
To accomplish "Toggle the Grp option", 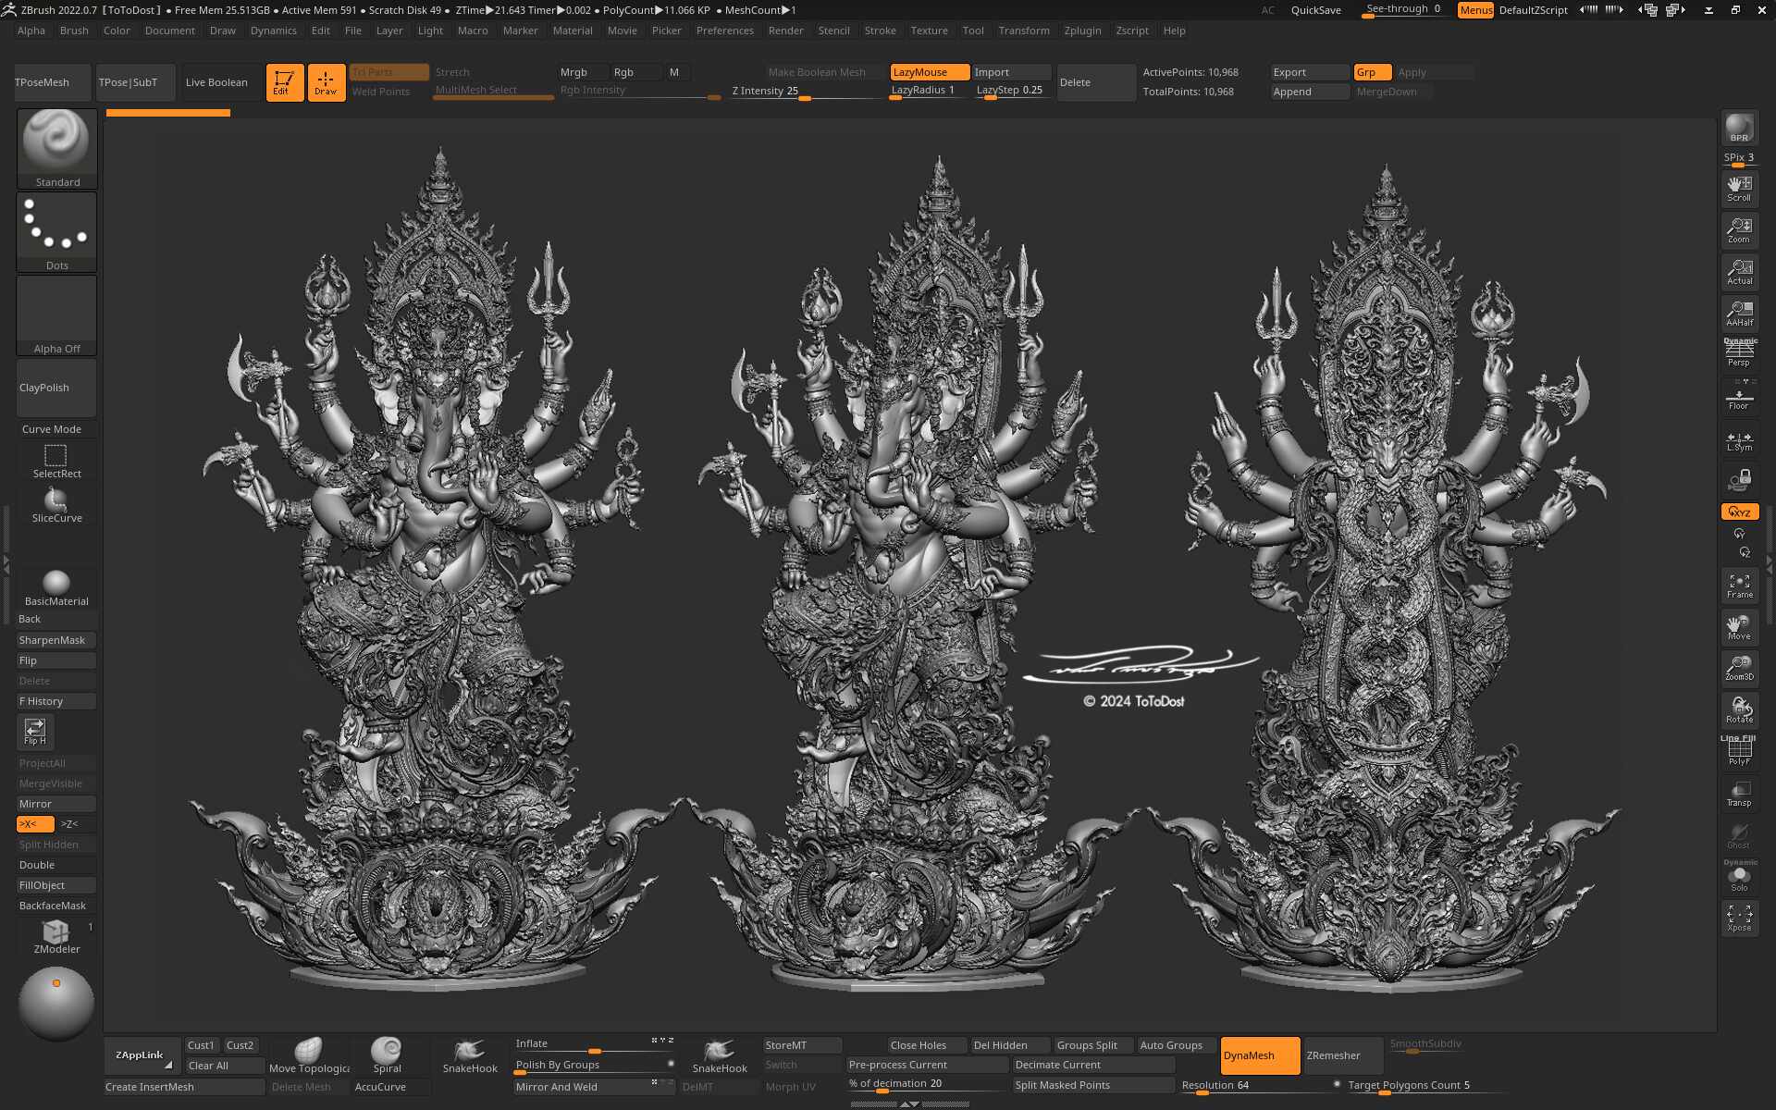I will pos(1373,72).
